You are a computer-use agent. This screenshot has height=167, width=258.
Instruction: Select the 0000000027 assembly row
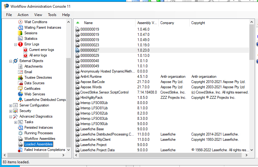click(162, 50)
